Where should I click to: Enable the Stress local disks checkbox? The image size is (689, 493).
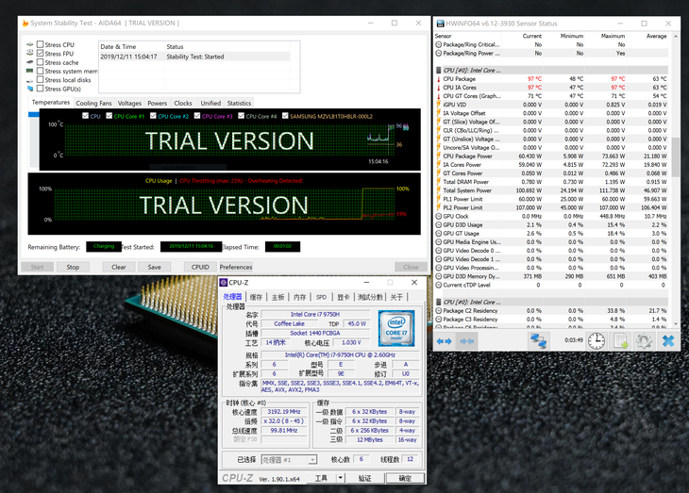tap(40, 79)
